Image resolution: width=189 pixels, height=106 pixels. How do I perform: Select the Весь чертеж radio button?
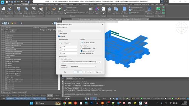[59, 34]
